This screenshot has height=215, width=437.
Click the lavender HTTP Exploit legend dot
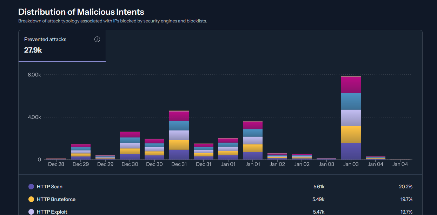(31, 212)
